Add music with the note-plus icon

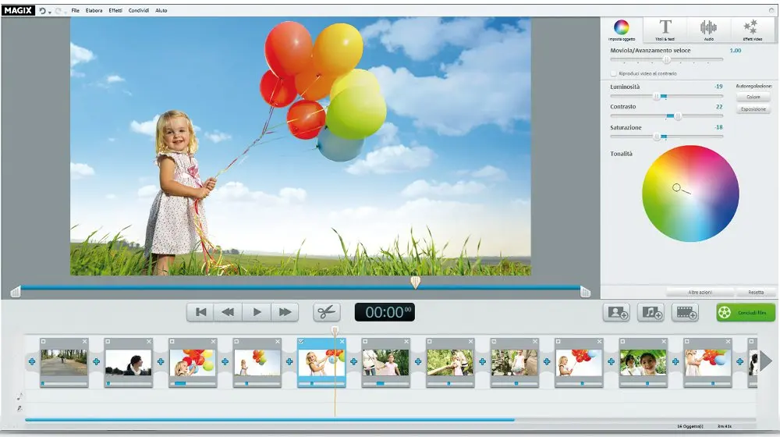coord(651,313)
